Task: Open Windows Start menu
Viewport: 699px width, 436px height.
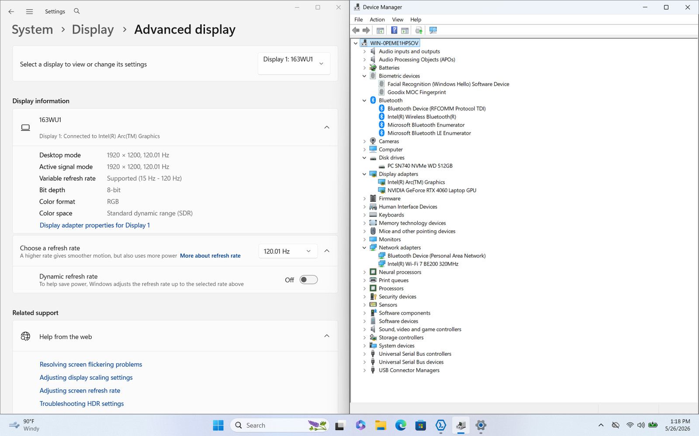Action: click(x=218, y=425)
